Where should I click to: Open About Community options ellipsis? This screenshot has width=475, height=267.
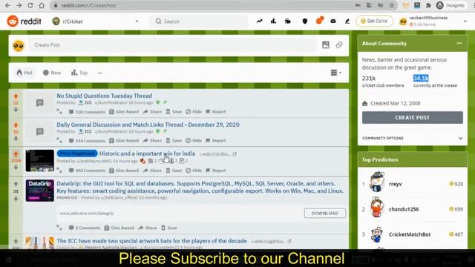point(459,43)
